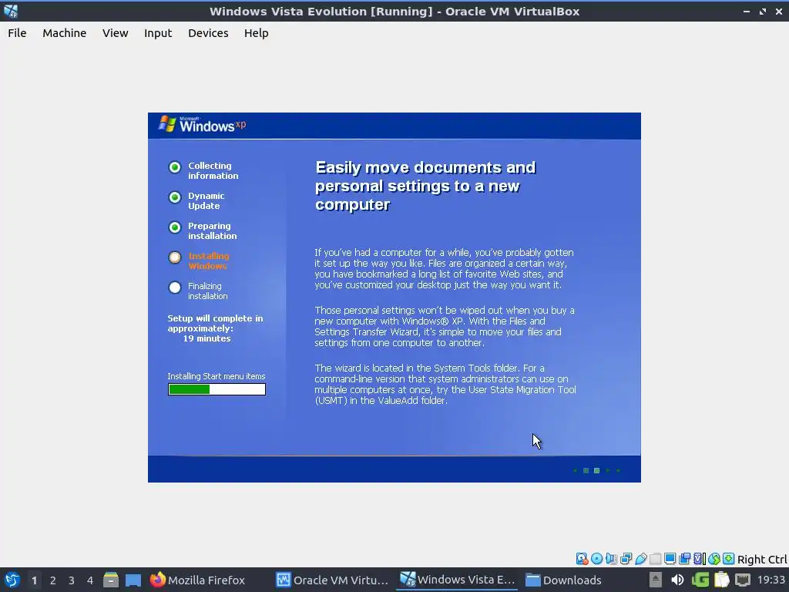The height and width of the screenshot is (592, 789).
Task: Click the audio status icon
Action: pos(611,559)
